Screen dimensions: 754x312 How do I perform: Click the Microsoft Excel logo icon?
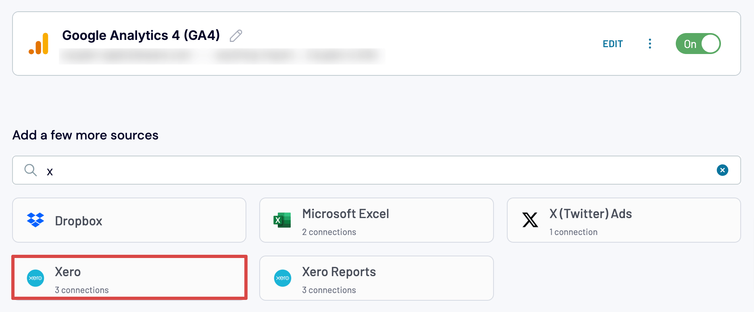tap(282, 220)
